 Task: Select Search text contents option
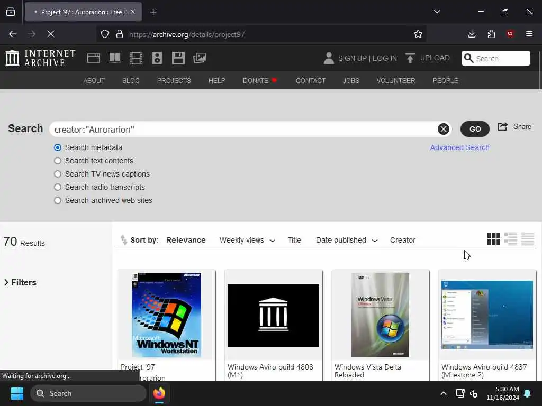[x=58, y=161]
